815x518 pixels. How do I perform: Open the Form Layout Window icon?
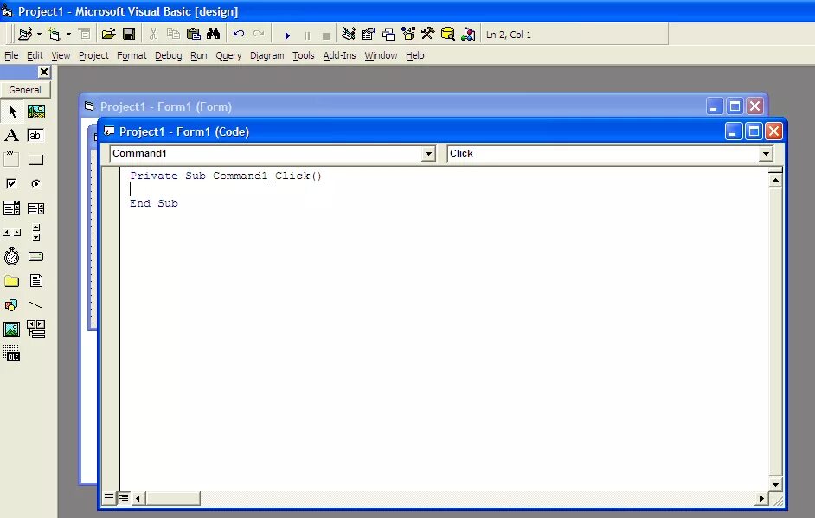[388, 35]
